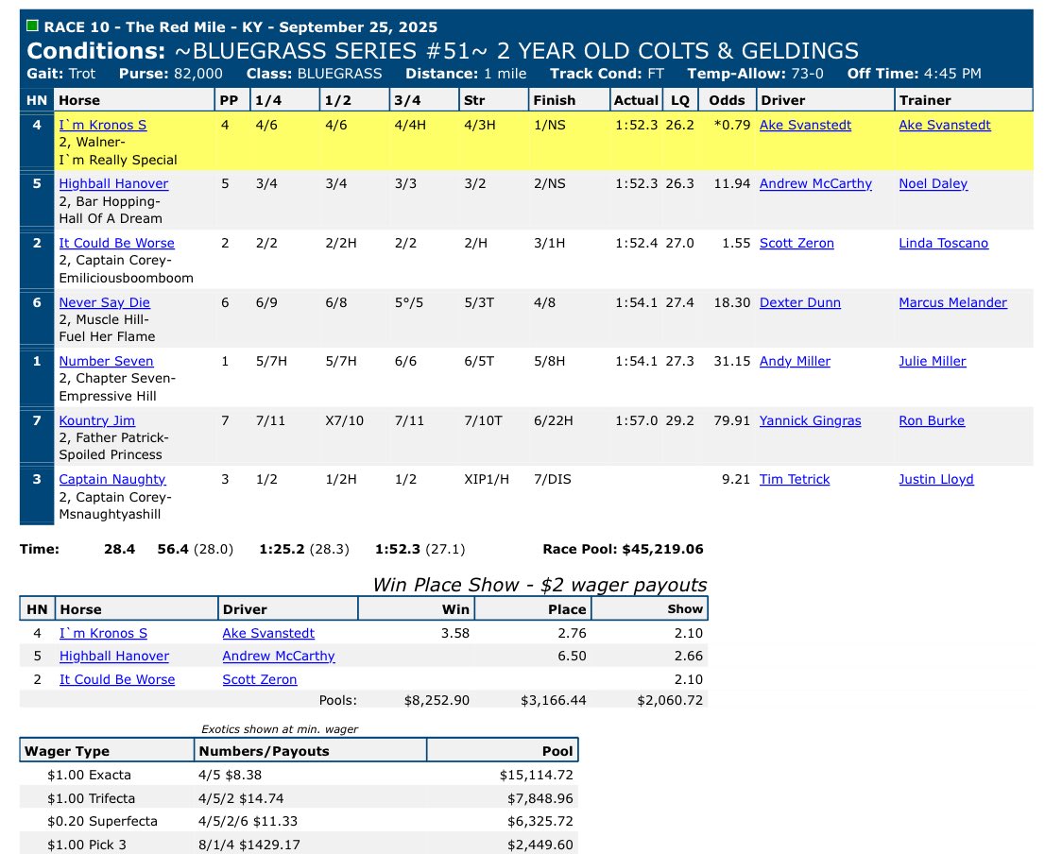Select the 5°/5 three-quarter call cell
The width and height of the screenshot is (1062, 854).
pos(409,302)
